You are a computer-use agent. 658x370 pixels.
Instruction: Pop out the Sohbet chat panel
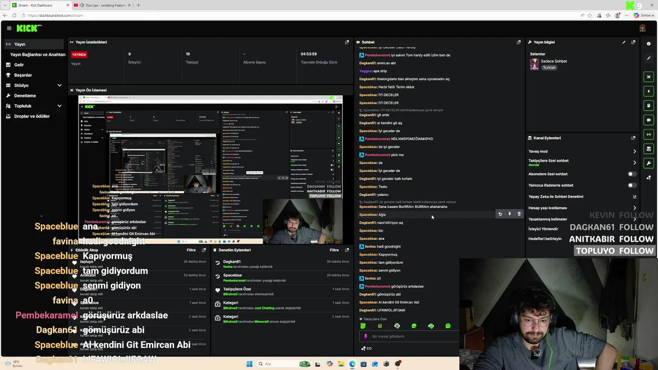point(518,42)
